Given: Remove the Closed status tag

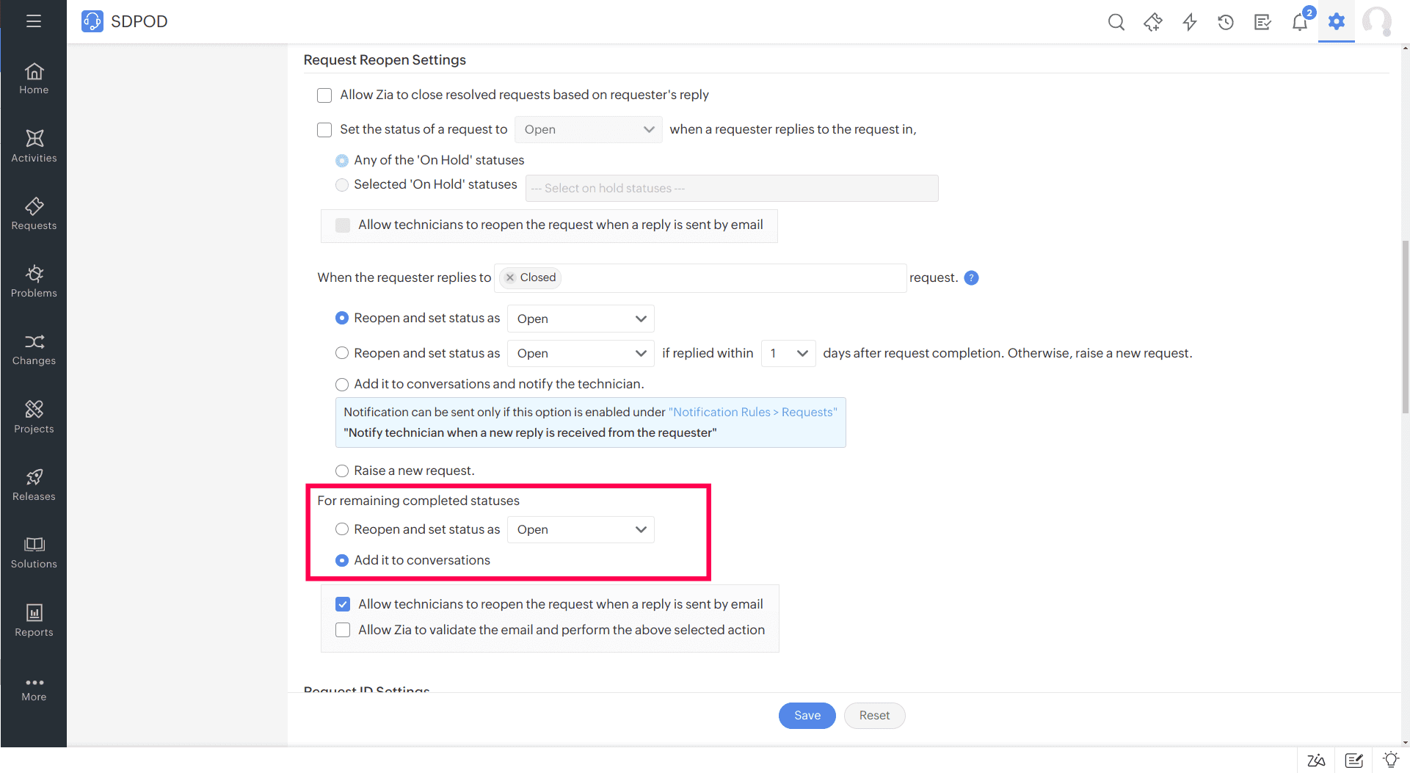Looking at the screenshot, I should coord(510,277).
